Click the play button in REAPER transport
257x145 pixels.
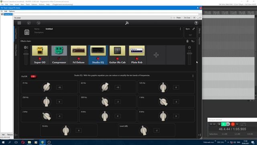(224, 124)
